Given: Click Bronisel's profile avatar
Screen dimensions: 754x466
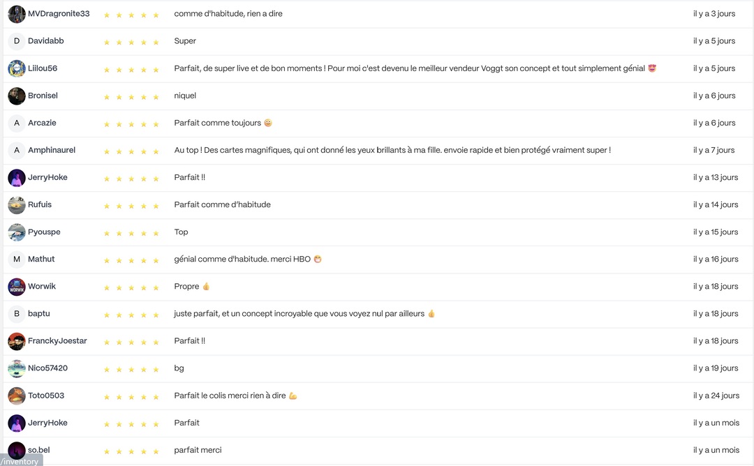Looking at the screenshot, I should (17, 96).
